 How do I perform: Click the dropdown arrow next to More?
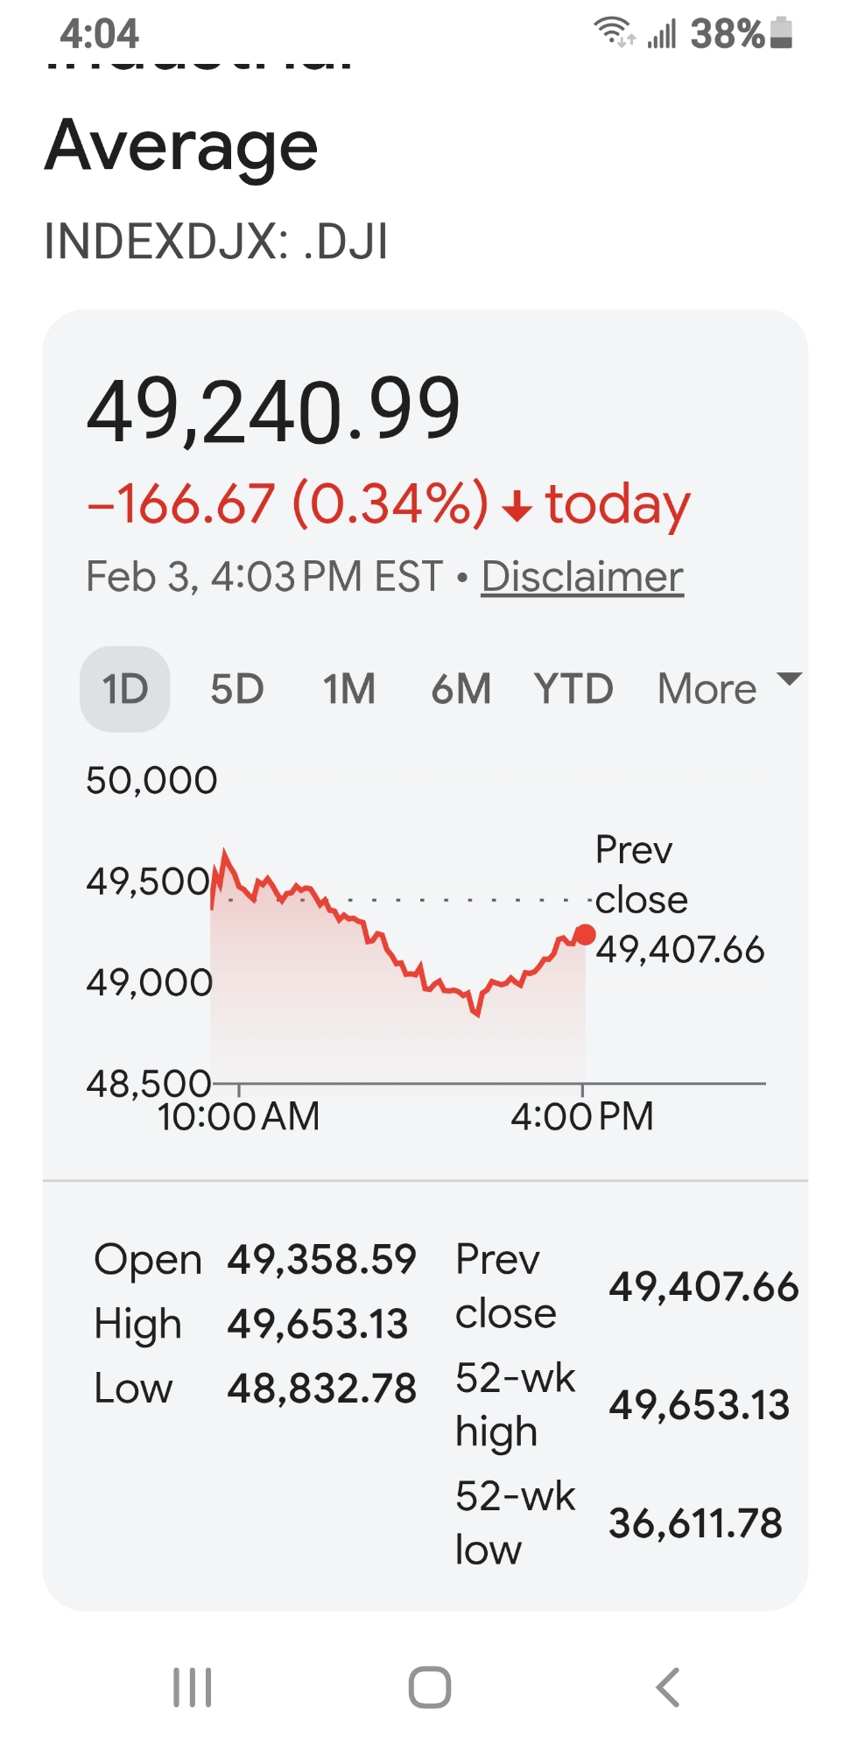pyautogui.click(x=789, y=679)
